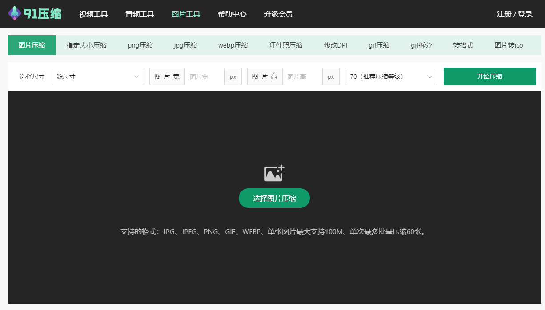Click the 图片宽 width input field
Viewport: 545px width, 310px height.
click(204, 76)
